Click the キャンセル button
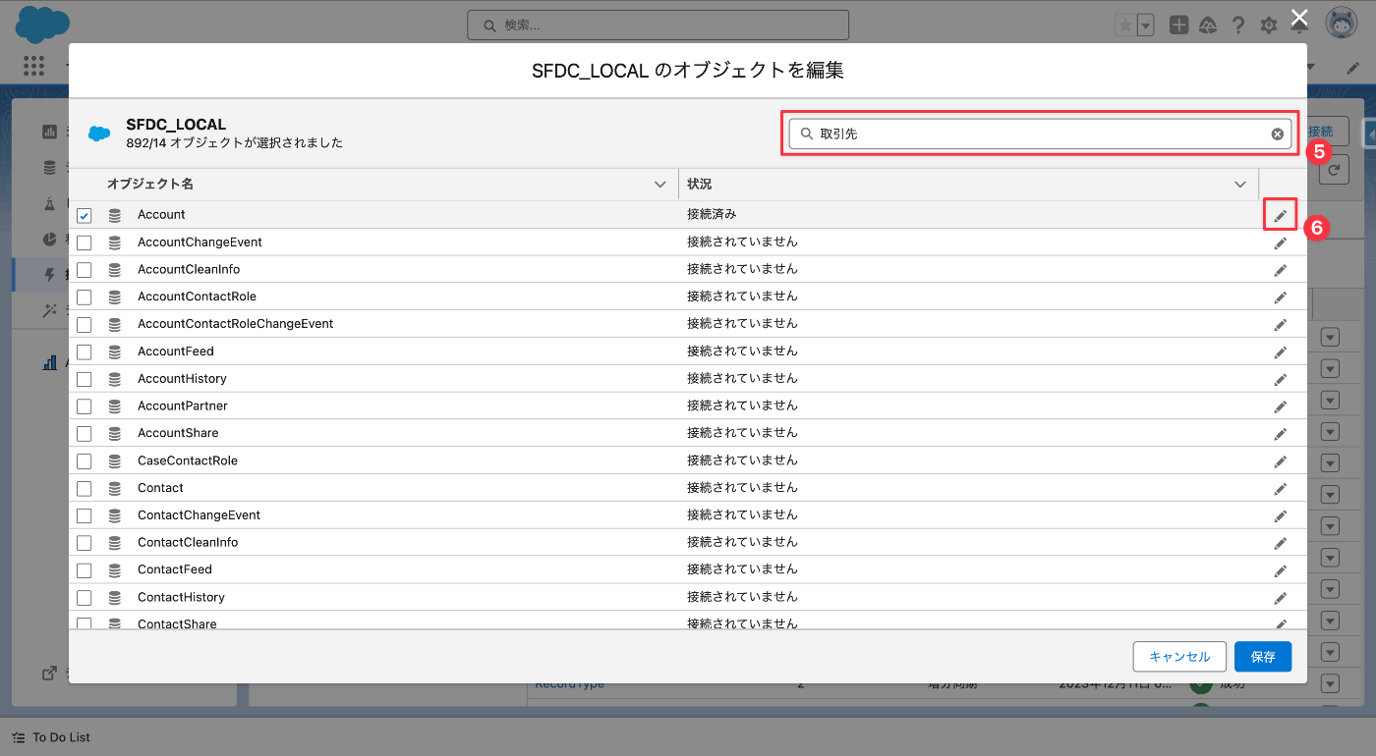Image resolution: width=1376 pixels, height=756 pixels. (x=1179, y=657)
